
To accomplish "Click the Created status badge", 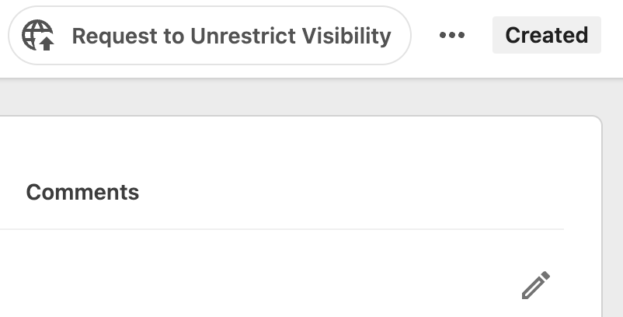I will (546, 36).
